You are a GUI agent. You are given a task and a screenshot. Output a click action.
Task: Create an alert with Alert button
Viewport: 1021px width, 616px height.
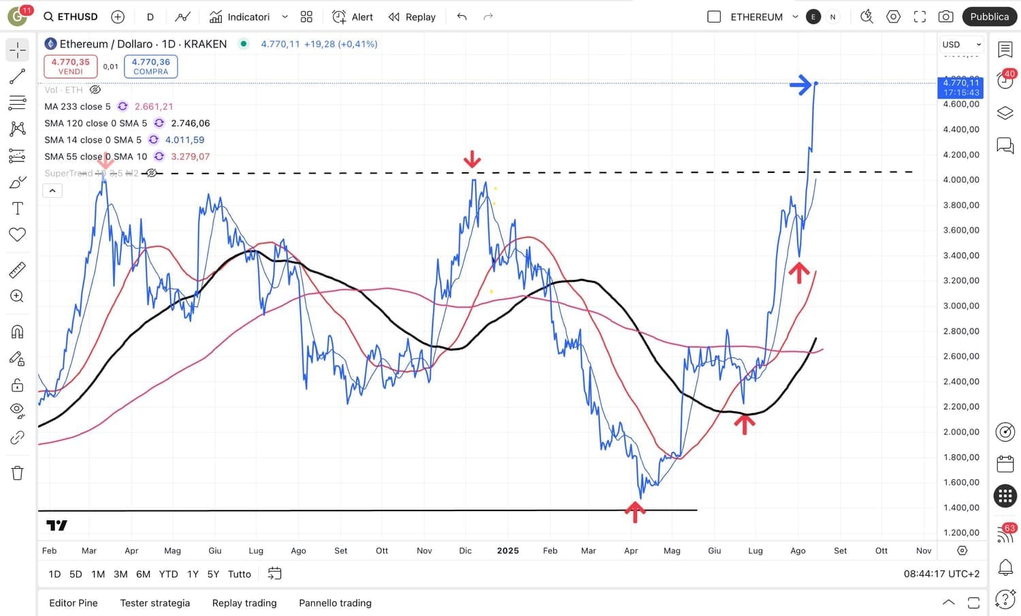[x=353, y=16]
